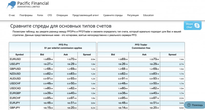The image size is (205, 110).
Task: Click the PFD Trader Spread column header
Action: coord(172,55)
